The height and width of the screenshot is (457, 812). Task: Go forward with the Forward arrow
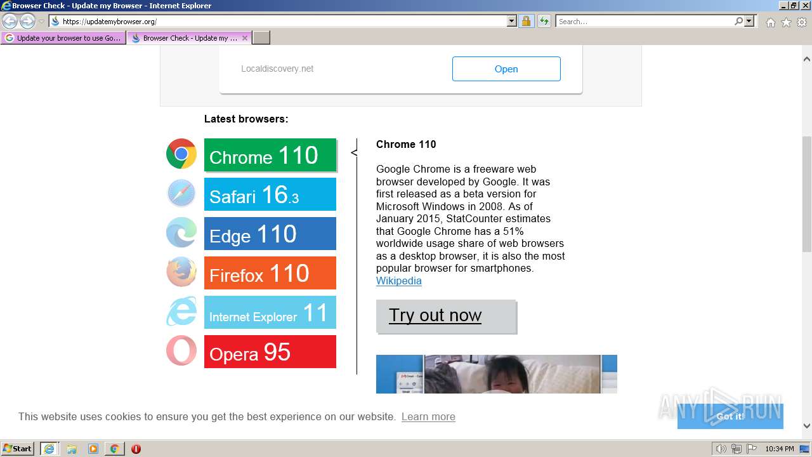27,21
